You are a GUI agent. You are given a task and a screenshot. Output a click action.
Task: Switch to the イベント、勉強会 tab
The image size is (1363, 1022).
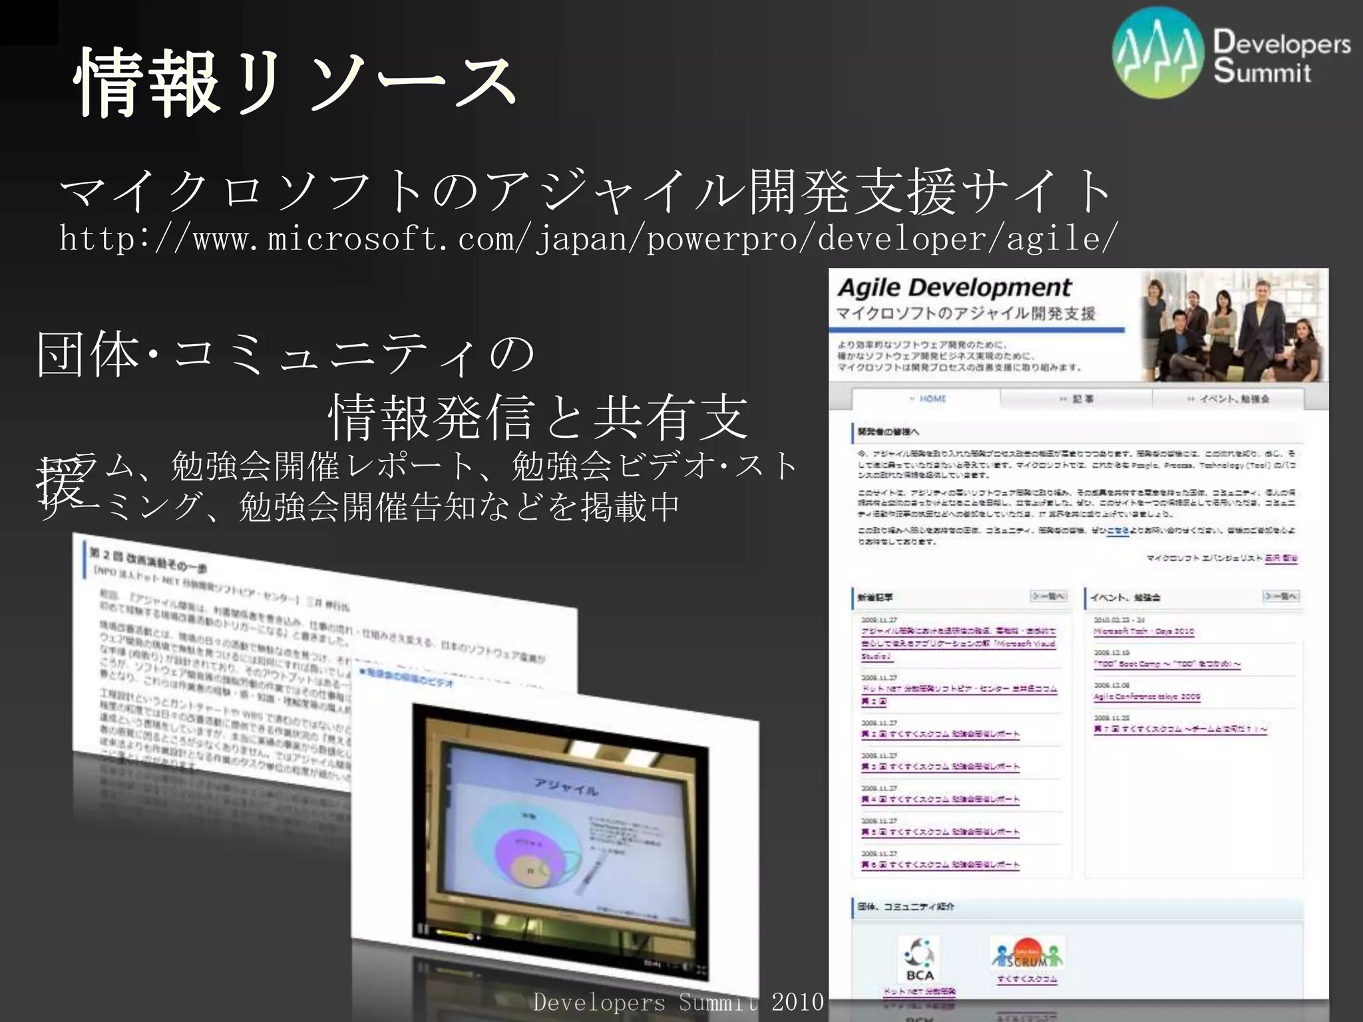1228,399
